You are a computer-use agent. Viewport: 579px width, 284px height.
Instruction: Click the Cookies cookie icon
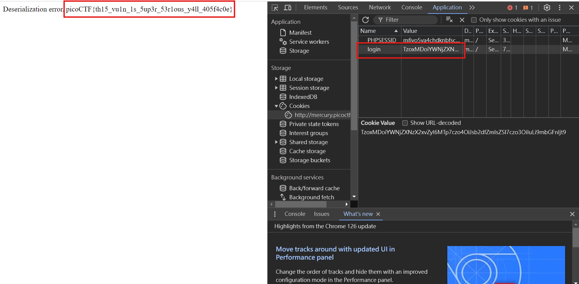pos(283,106)
